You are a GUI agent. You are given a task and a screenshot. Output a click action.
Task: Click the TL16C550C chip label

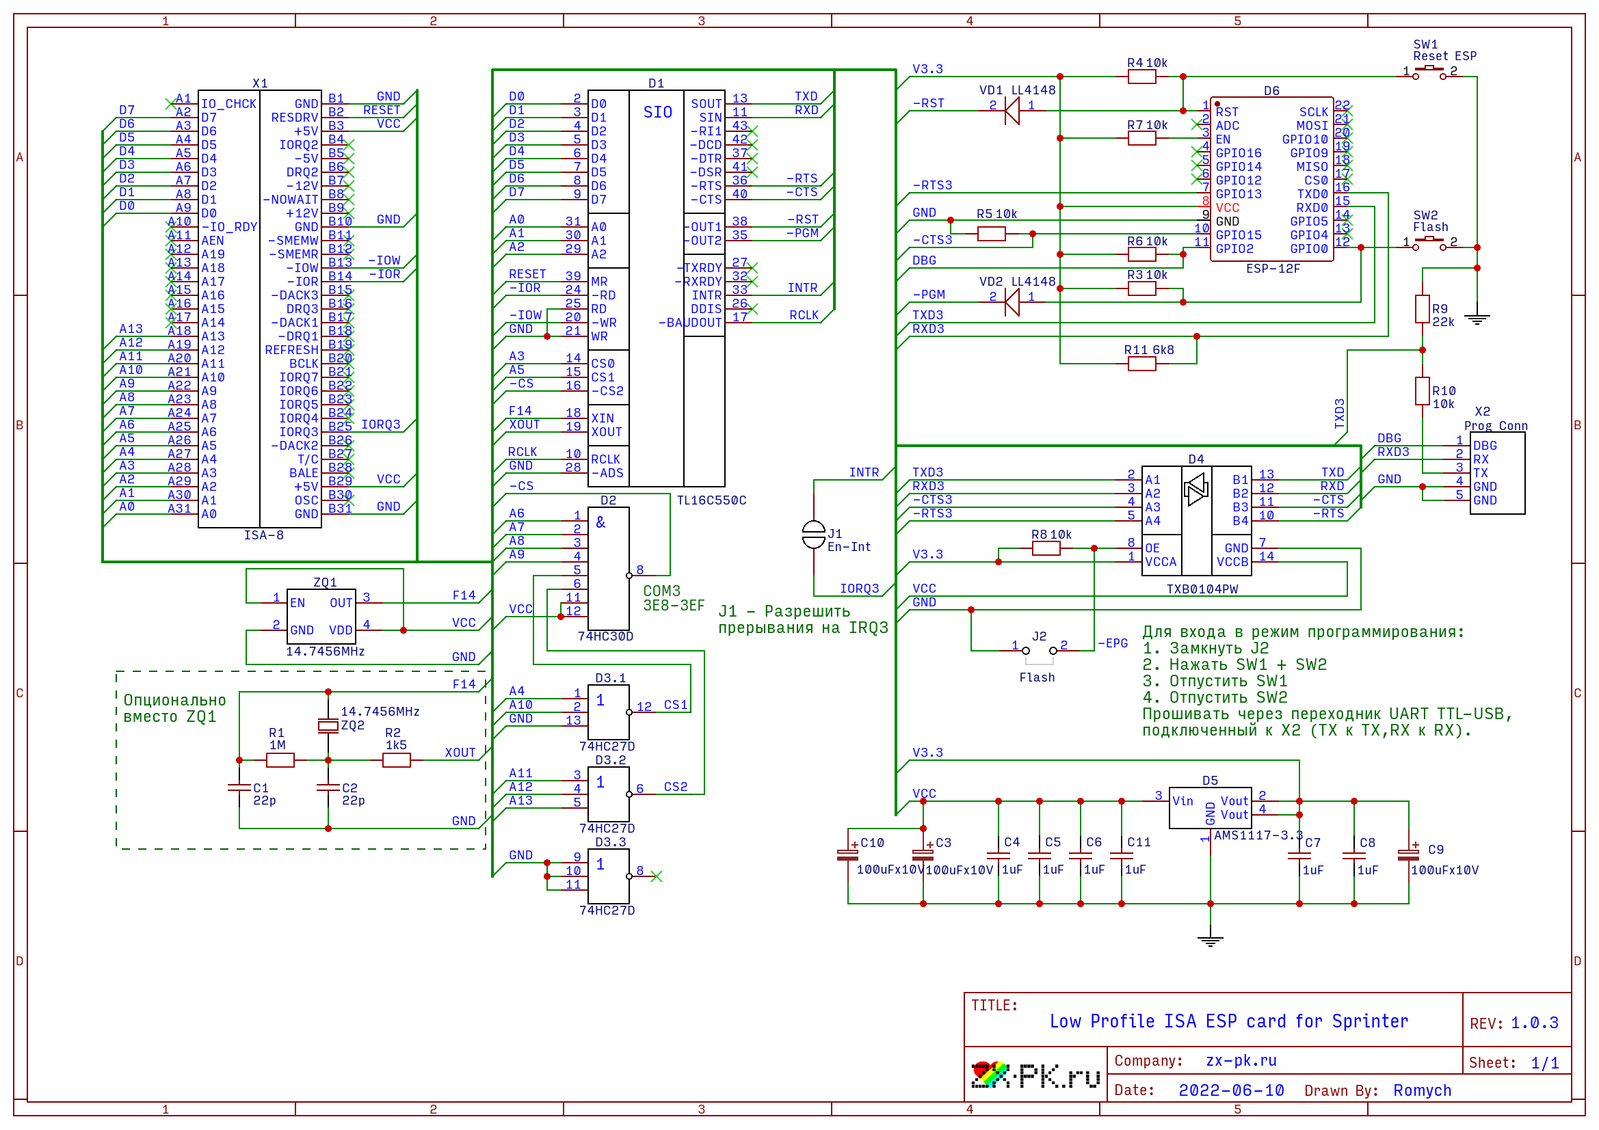point(711,500)
